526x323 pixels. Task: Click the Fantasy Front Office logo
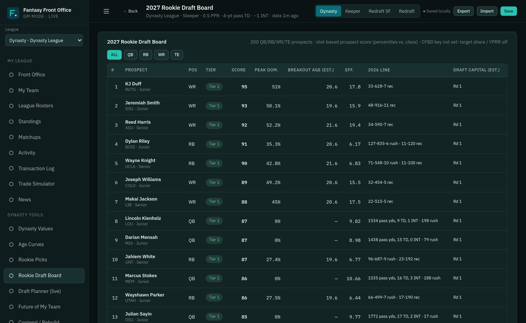[x=13, y=13]
